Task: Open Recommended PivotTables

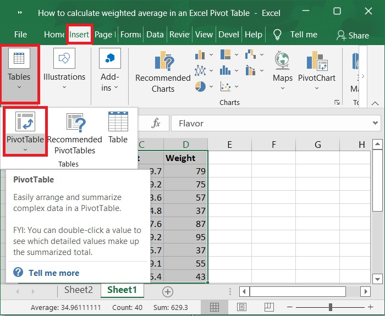Action: pyautogui.click(x=75, y=133)
